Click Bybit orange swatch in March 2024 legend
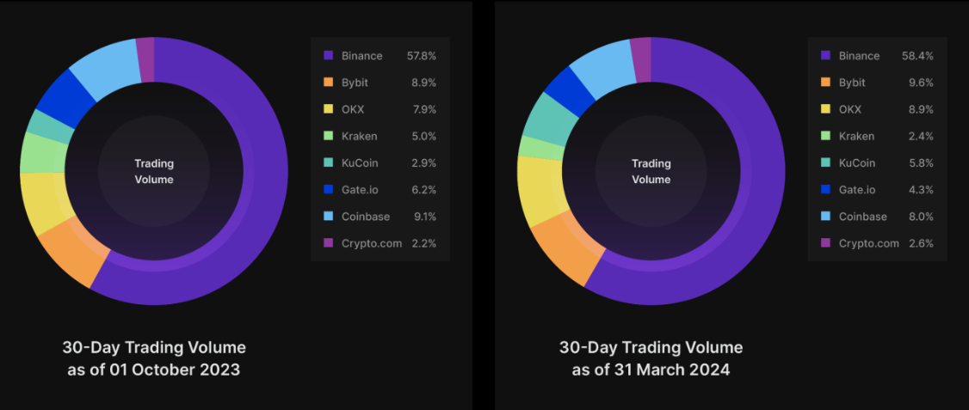The image size is (969, 410). click(x=825, y=83)
